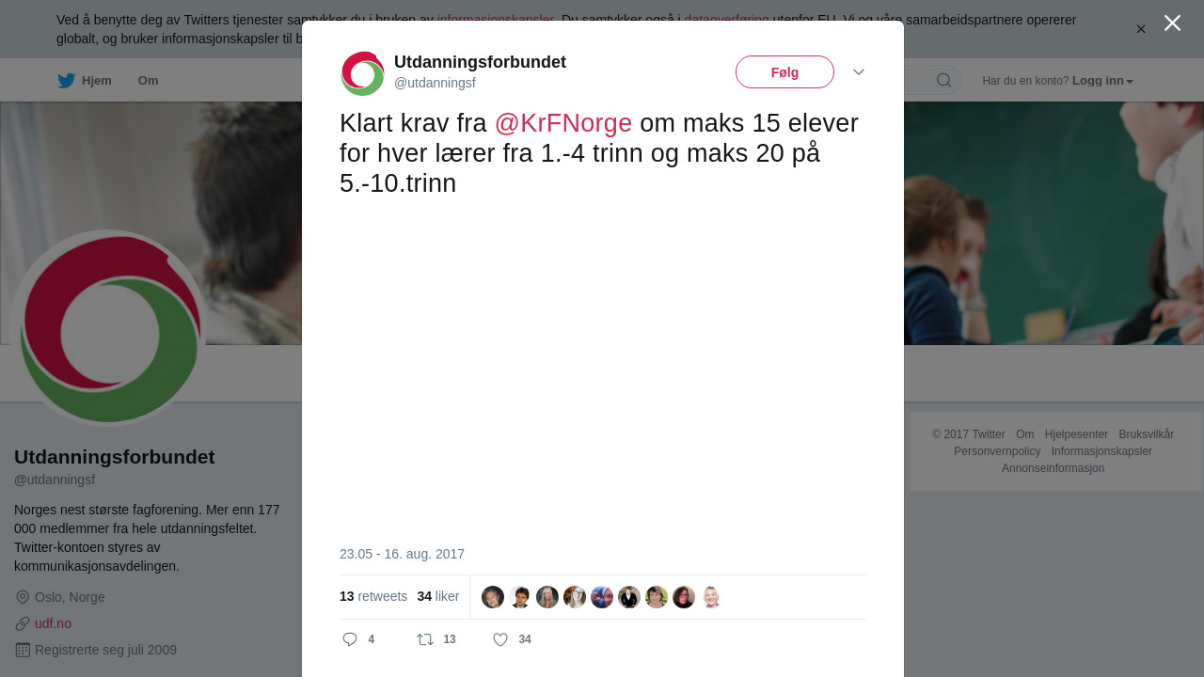Screen dimensions: 1204x677
Task: Open the Logg inn dropdown
Action: coord(1102,81)
